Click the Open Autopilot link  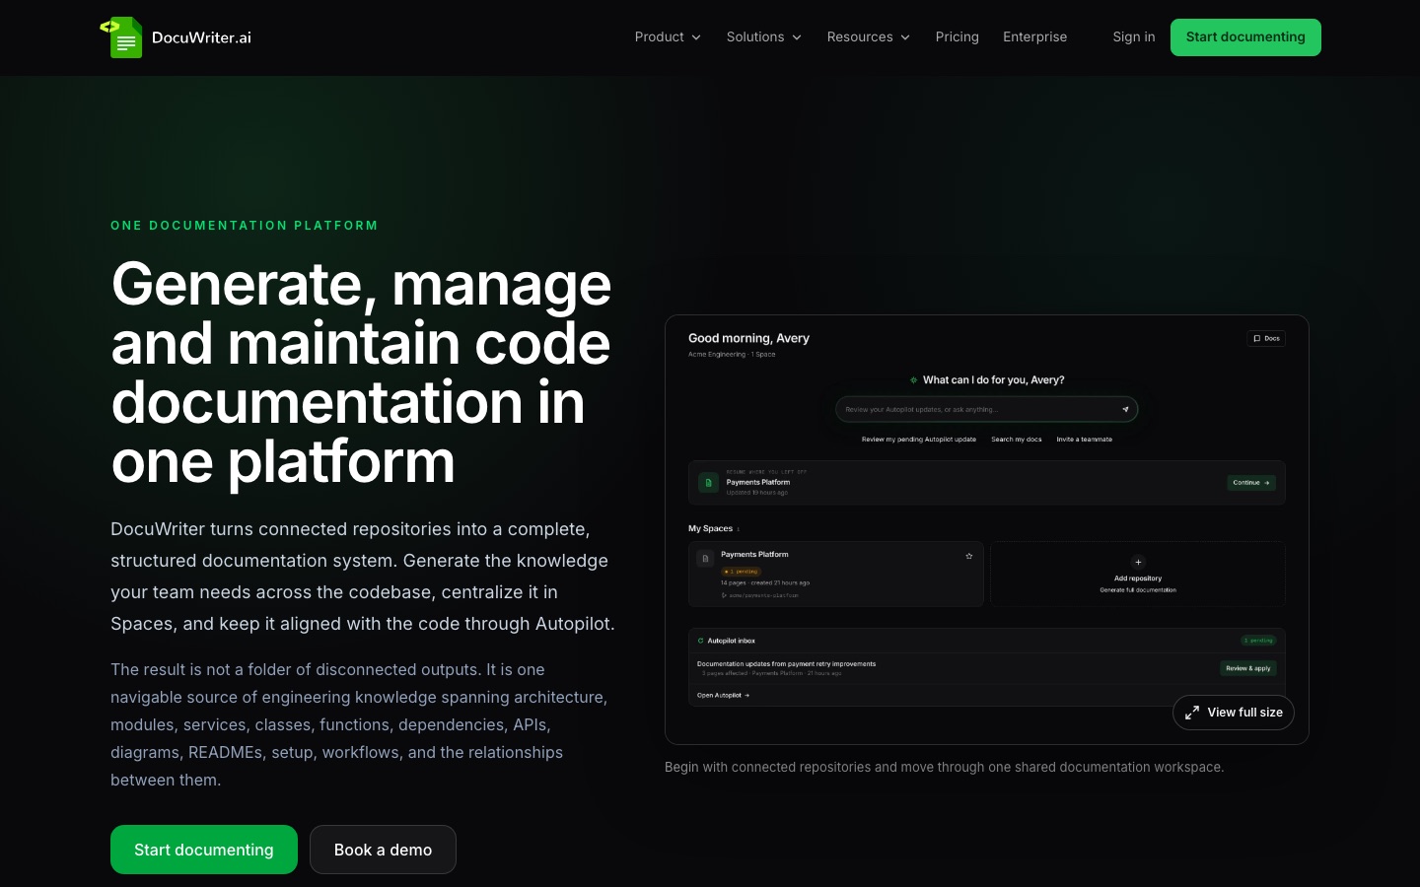(x=723, y=696)
